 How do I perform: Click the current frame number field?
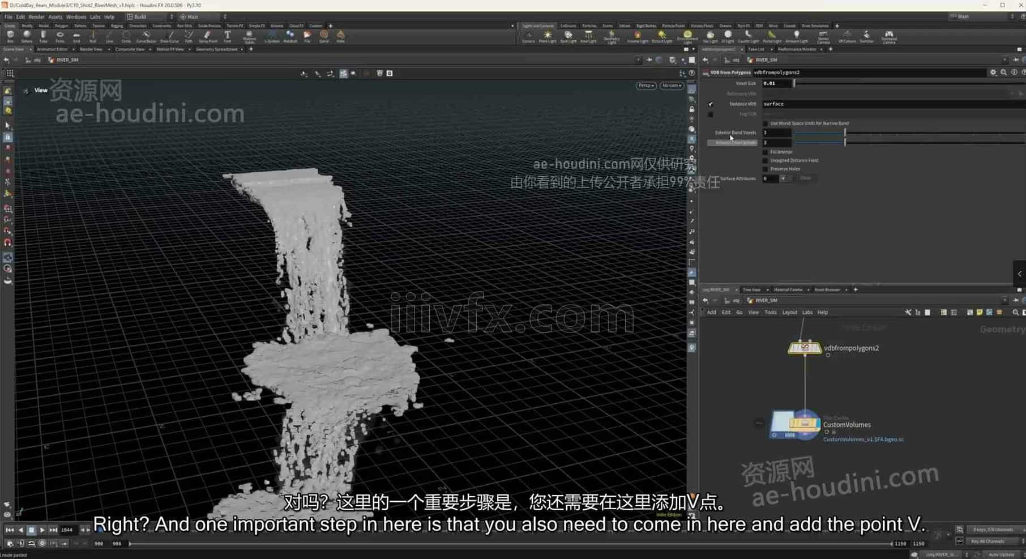[x=67, y=530]
